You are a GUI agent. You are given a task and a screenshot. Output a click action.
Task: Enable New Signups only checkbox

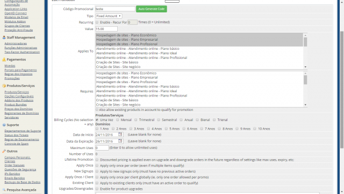[x=97, y=171]
